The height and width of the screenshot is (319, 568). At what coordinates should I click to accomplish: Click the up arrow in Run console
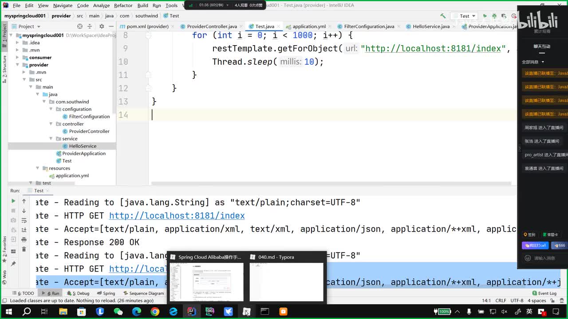pos(24,201)
